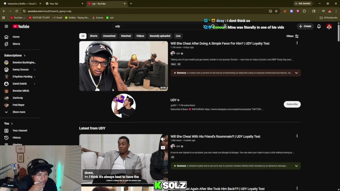Select the udy - YouTube tab

click(106, 4)
